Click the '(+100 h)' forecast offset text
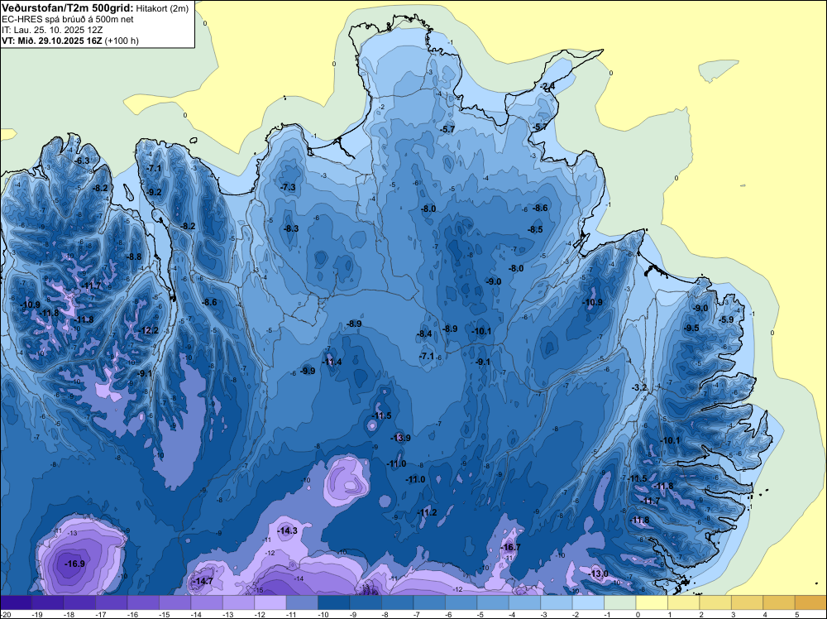Image resolution: width=827 pixels, height=619 pixels. coord(122,41)
